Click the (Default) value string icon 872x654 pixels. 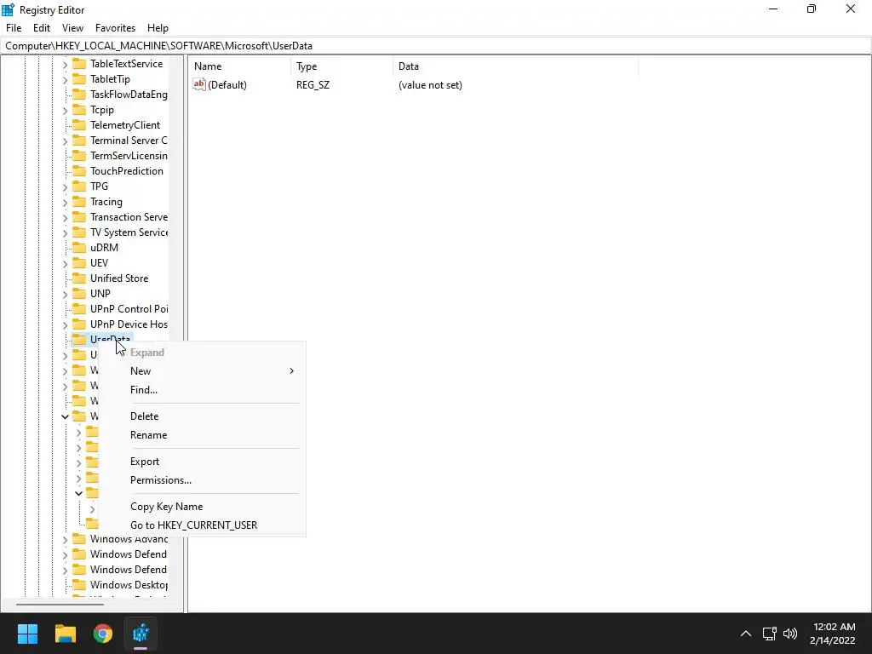[x=199, y=84]
